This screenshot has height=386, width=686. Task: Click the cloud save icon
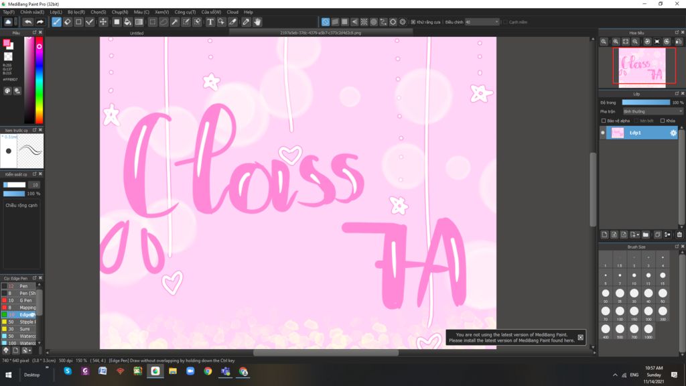point(8,22)
